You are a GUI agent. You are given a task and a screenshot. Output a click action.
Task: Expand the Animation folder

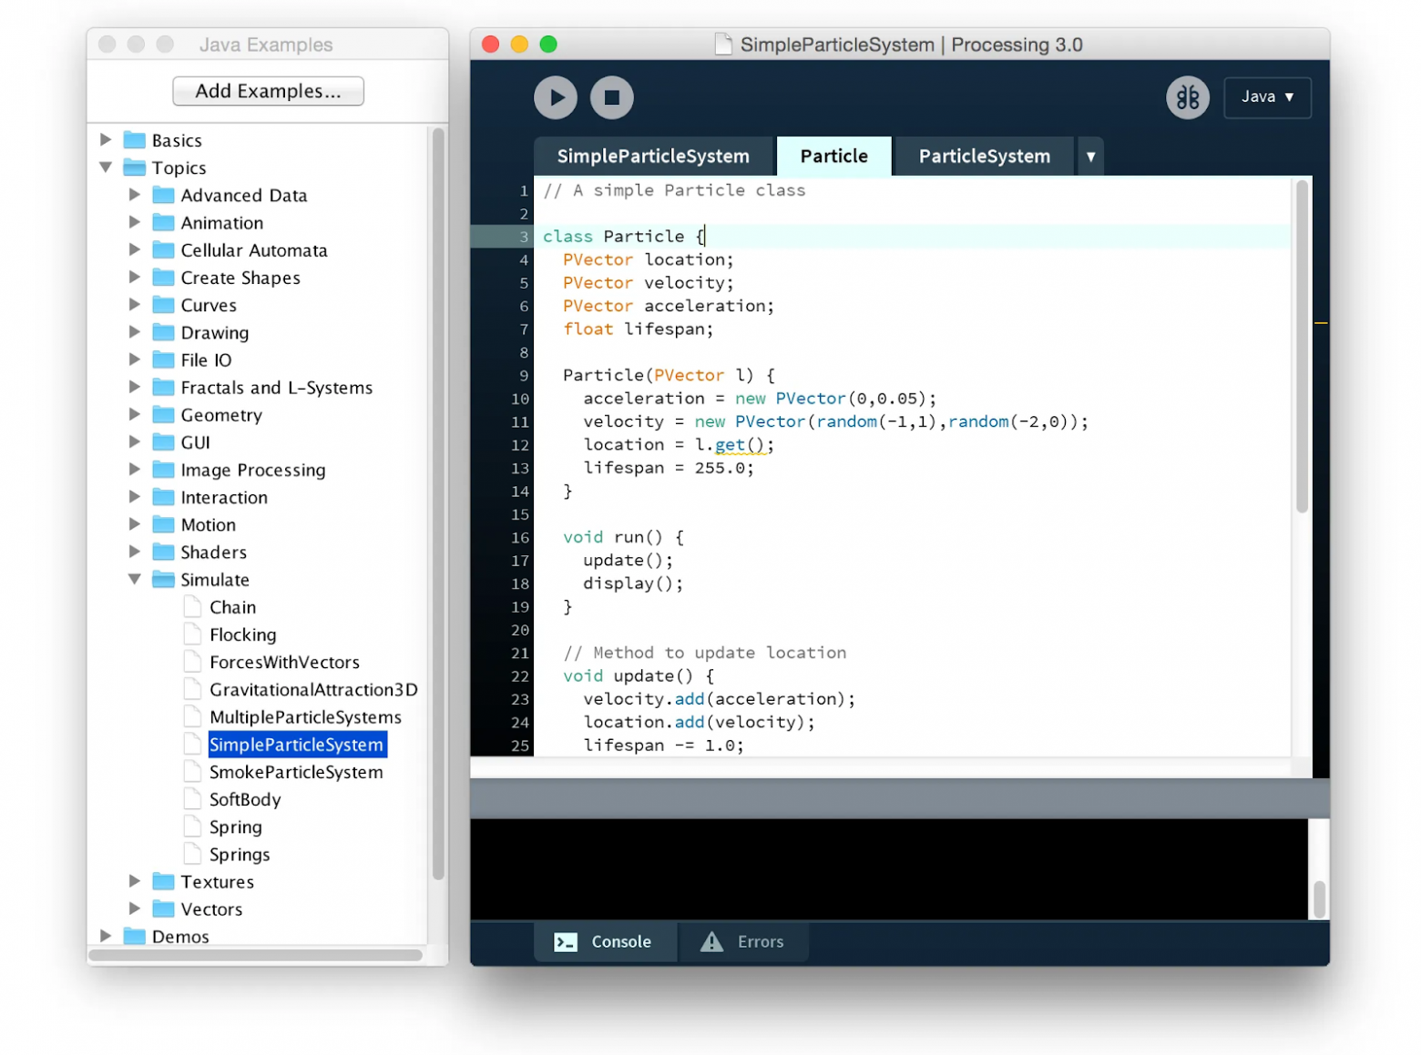(x=135, y=221)
